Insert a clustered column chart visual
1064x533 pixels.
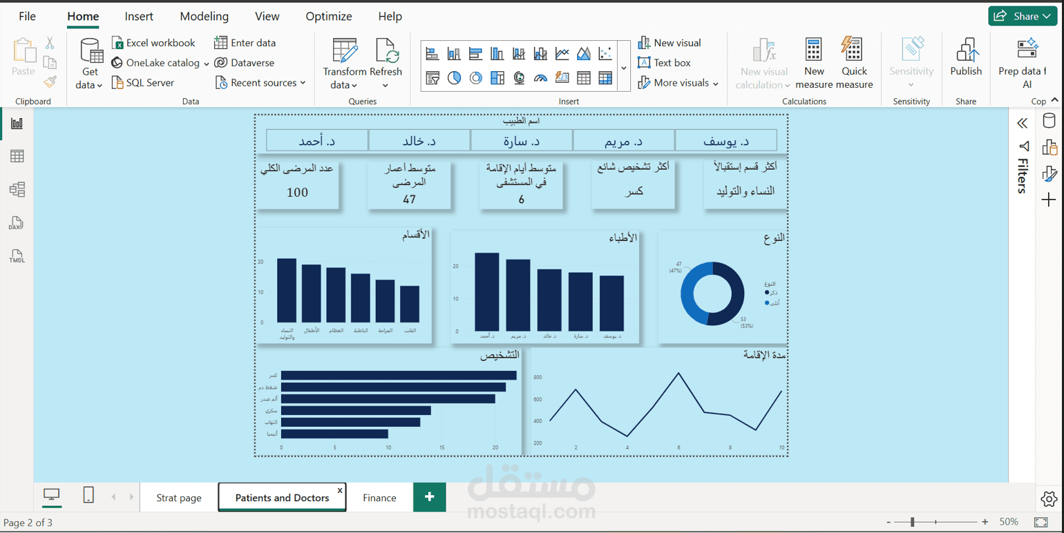tap(497, 53)
